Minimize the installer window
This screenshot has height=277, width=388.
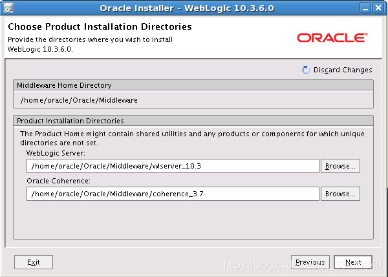click(365, 8)
